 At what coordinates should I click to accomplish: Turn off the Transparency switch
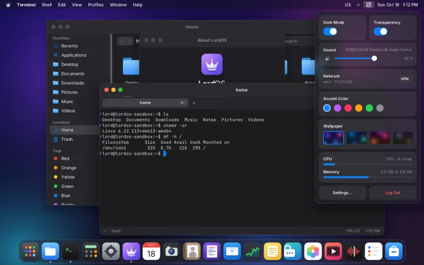coord(380,31)
